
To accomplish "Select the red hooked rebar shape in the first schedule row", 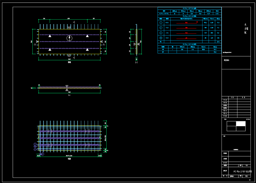I will tap(187, 22).
